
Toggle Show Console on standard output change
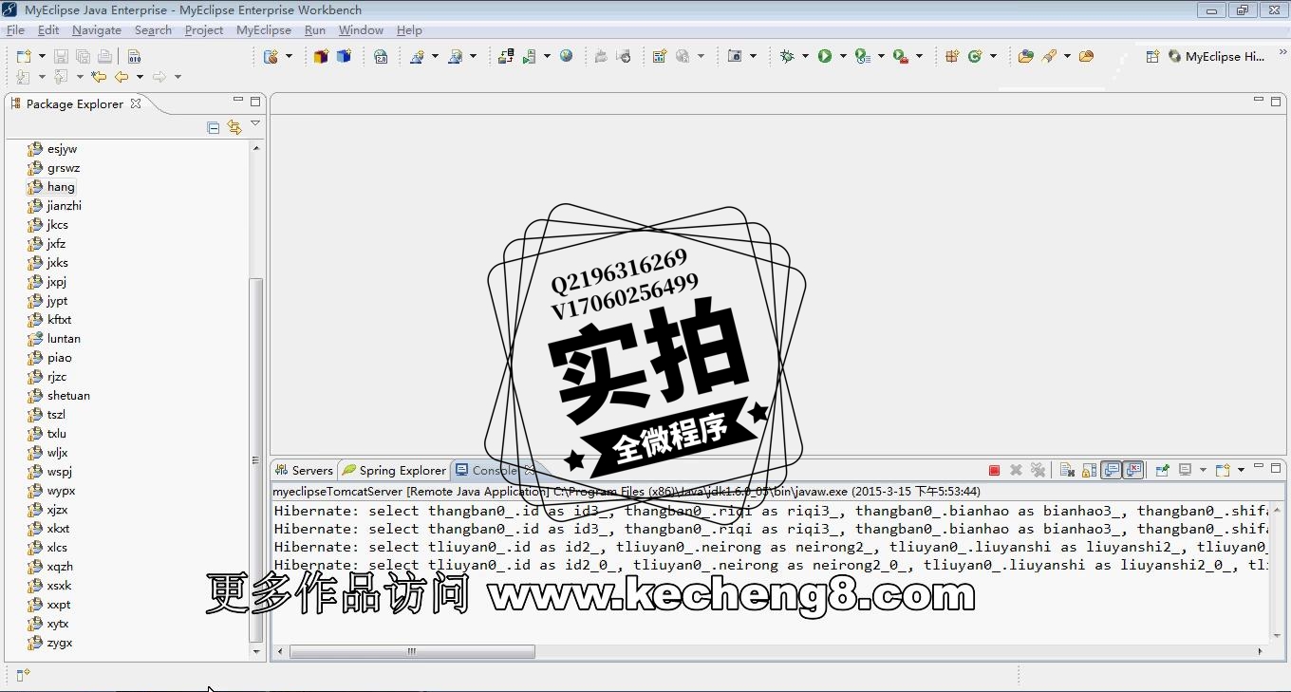[x=1111, y=470]
